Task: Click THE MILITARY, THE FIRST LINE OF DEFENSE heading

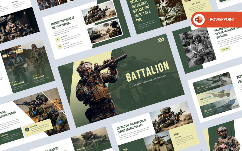Action: (x=131, y=126)
